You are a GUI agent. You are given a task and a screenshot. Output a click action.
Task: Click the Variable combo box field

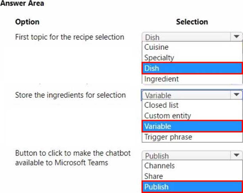coord(187,95)
